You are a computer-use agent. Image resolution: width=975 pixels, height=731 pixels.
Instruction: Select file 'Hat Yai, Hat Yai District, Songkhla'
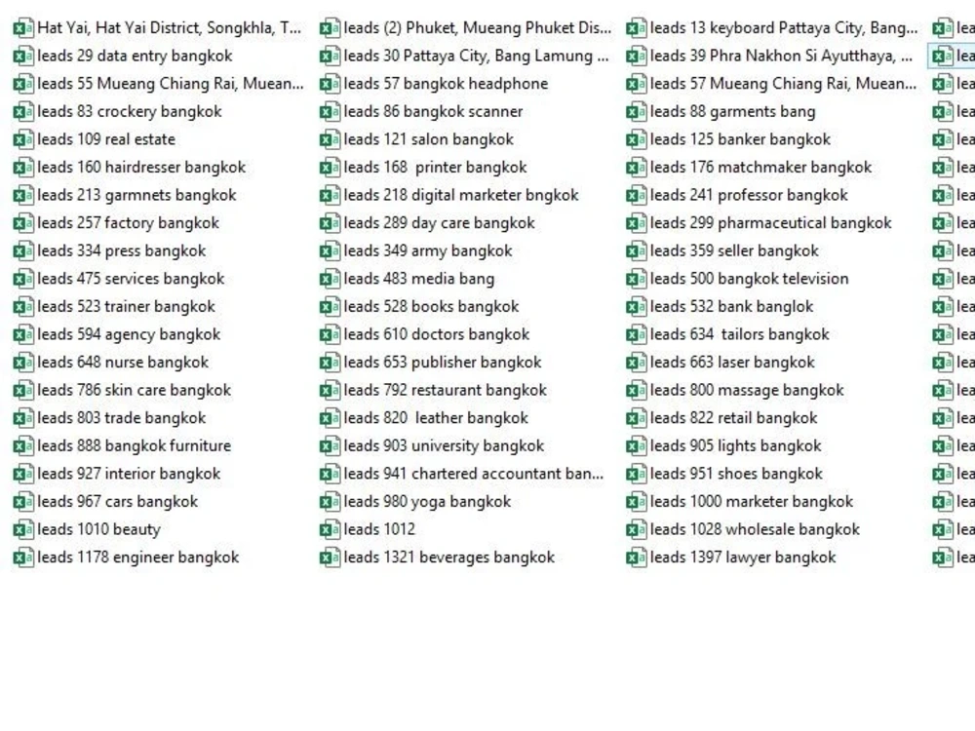pyautogui.click(x=169, y=28)
